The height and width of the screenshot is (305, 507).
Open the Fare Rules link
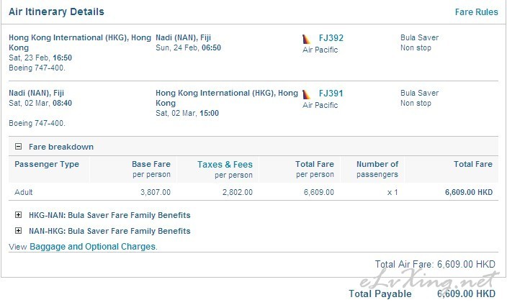point(476,12)
